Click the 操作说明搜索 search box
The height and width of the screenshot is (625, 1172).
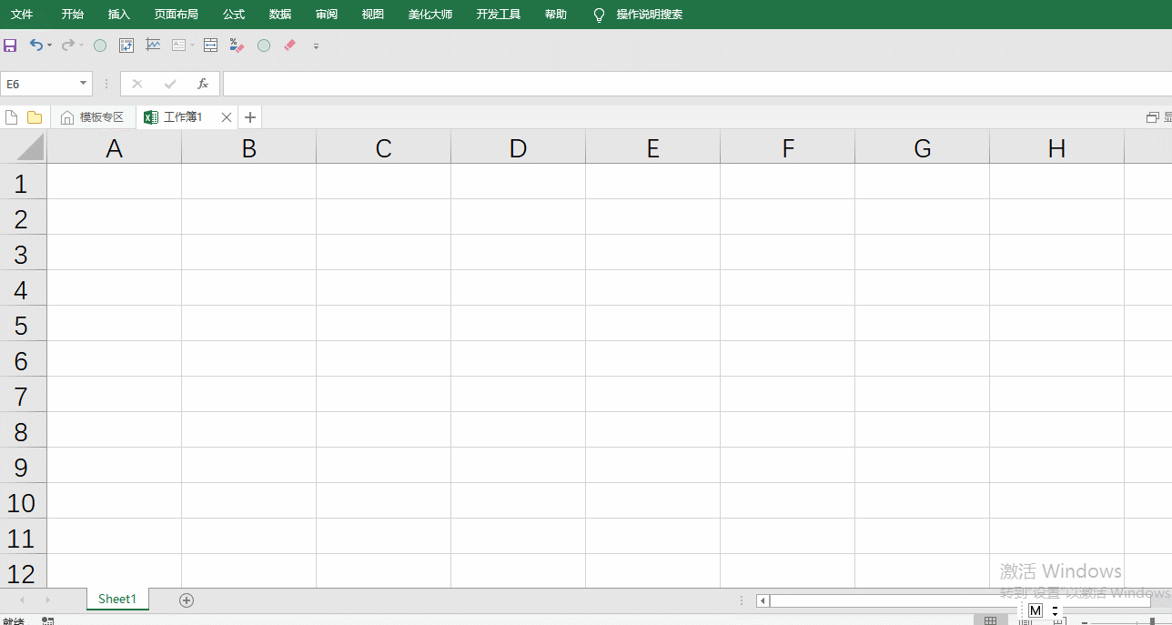(x=650, y=15)
